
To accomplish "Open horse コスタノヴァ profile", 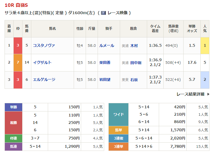I will [x=44, y=45].
